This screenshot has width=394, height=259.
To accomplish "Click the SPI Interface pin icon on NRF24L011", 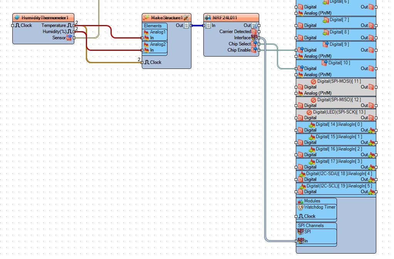I will (x=254, y=37).
